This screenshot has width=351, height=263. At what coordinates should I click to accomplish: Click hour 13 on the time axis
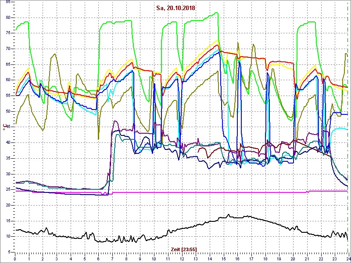(x=196, y=259)
